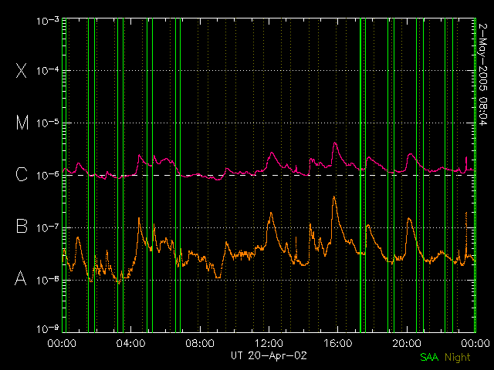Viewport: 494px width, 370px height.
Task: Click the C flare class label
Action: (22, 174)
